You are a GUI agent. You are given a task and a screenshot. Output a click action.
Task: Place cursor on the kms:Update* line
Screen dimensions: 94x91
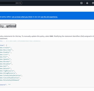click(6, 59)
